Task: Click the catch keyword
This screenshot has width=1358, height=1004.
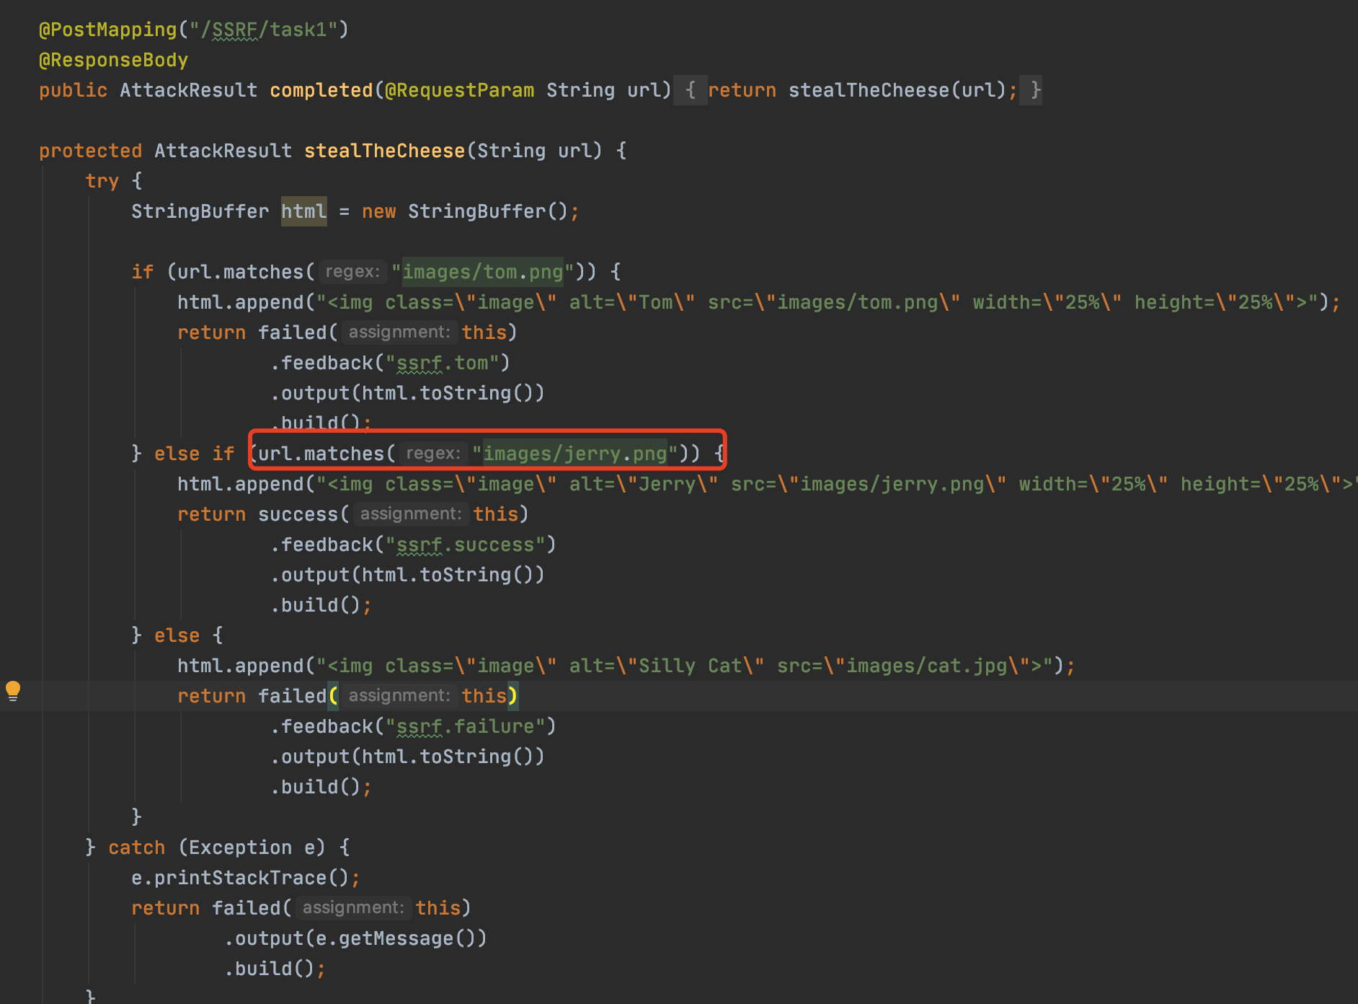Action: click(x=136, y=847)
